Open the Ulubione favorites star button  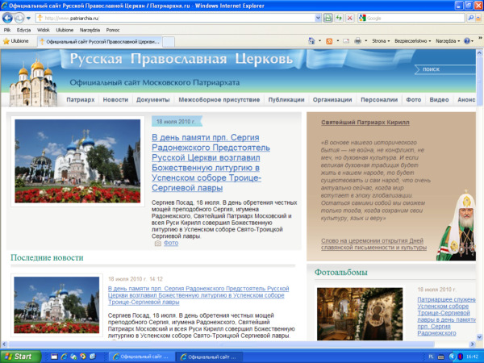(16, 41)
